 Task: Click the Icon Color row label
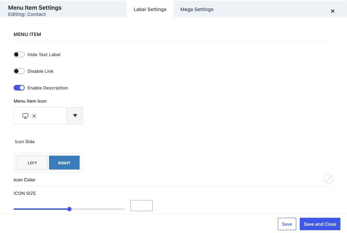click(x=24, y=180)
